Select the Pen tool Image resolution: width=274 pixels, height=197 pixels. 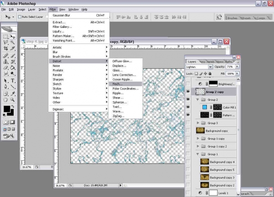click(x=5, y=87)
